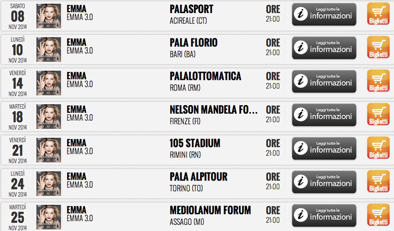
Task: Click Emma album thumbnail on 14 Nov row
Action: tap(49, 83)
